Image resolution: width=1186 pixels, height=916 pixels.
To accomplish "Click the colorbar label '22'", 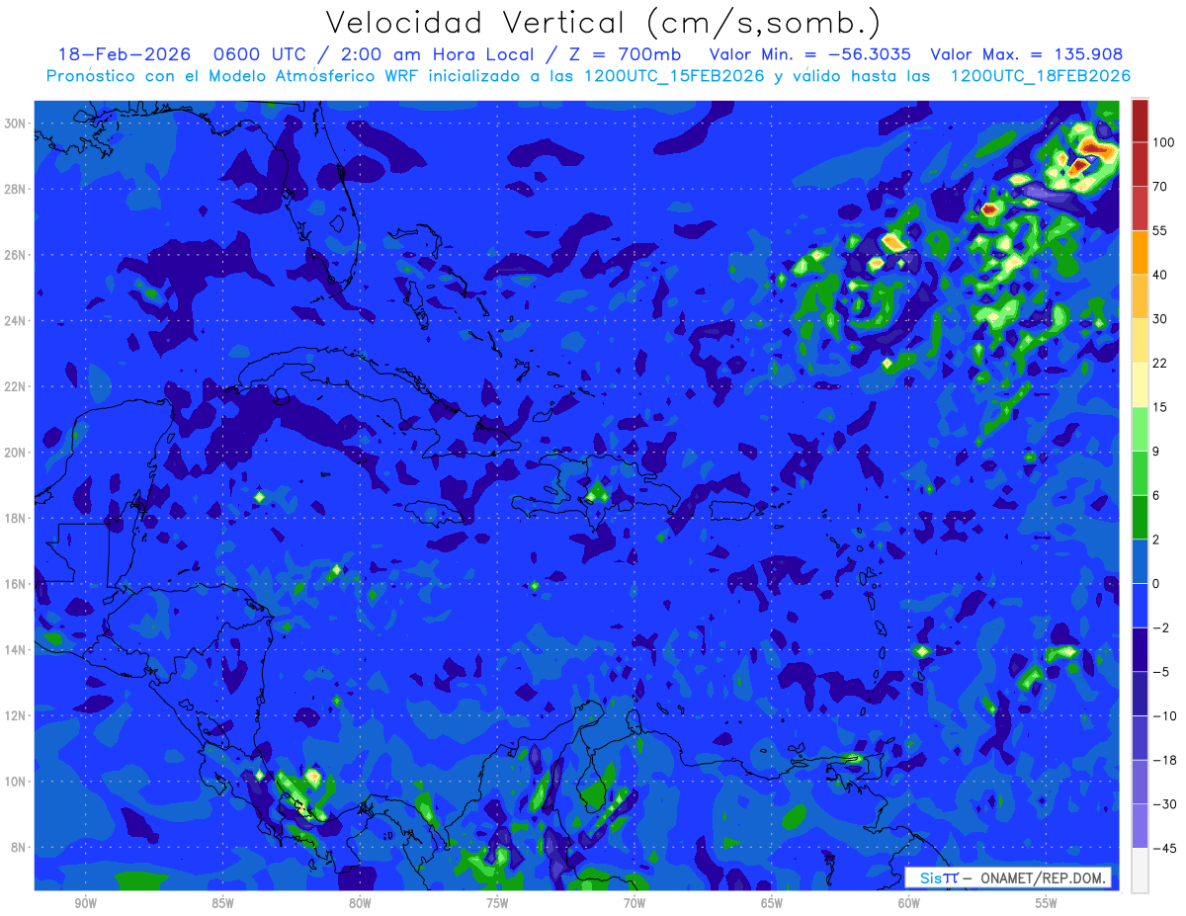I will [1160, 363].
